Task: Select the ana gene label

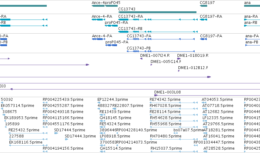Action: pos(247,3)
